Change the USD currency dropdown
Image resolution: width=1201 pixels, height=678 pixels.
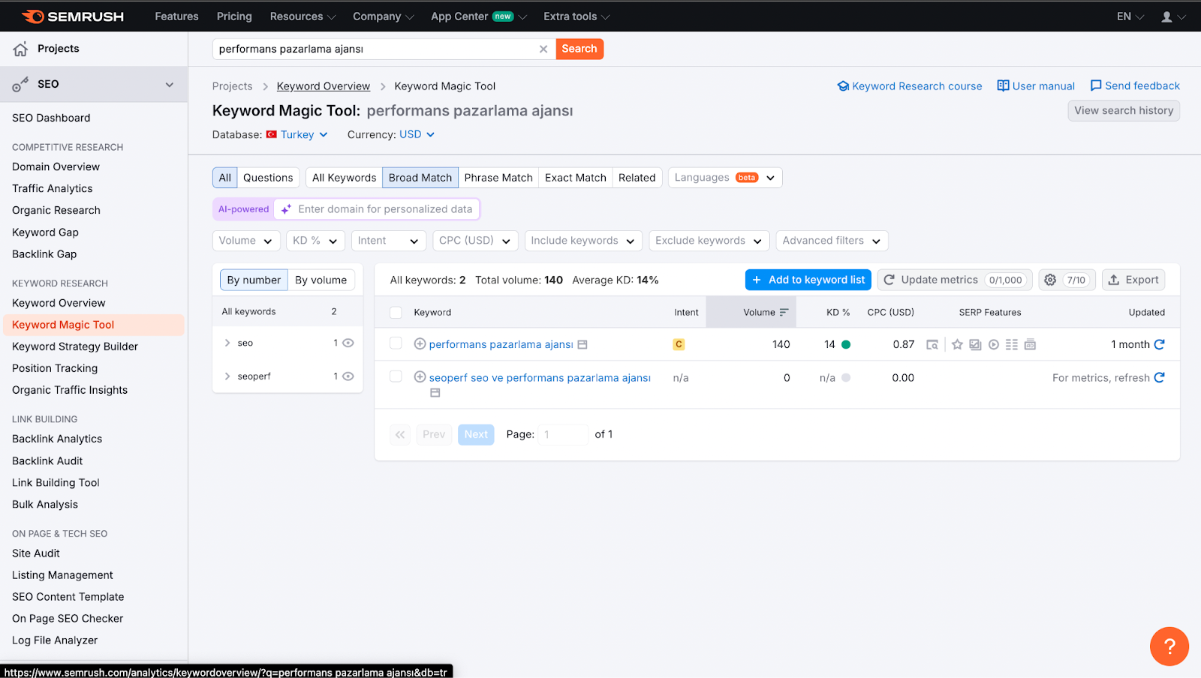(x=417, y=135)
